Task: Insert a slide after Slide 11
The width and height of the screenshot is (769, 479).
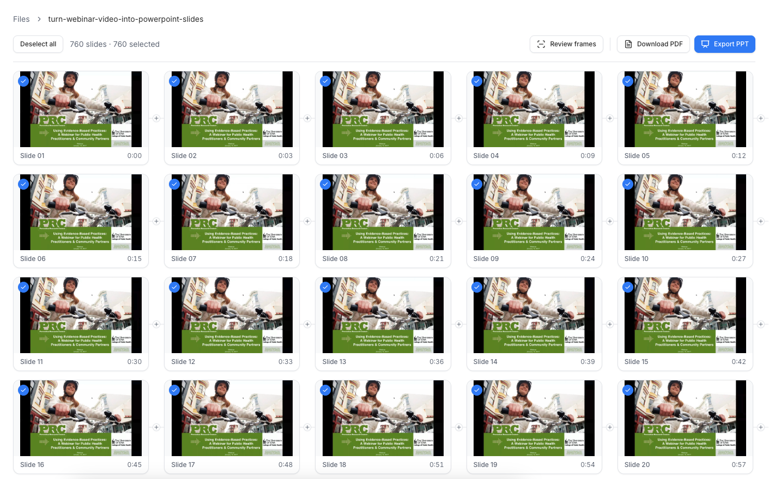Action: [x=156, y=324]
